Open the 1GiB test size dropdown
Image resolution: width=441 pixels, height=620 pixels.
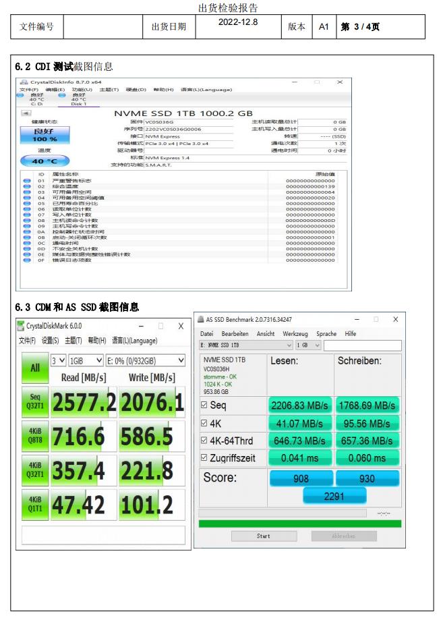tap(86, 361)
